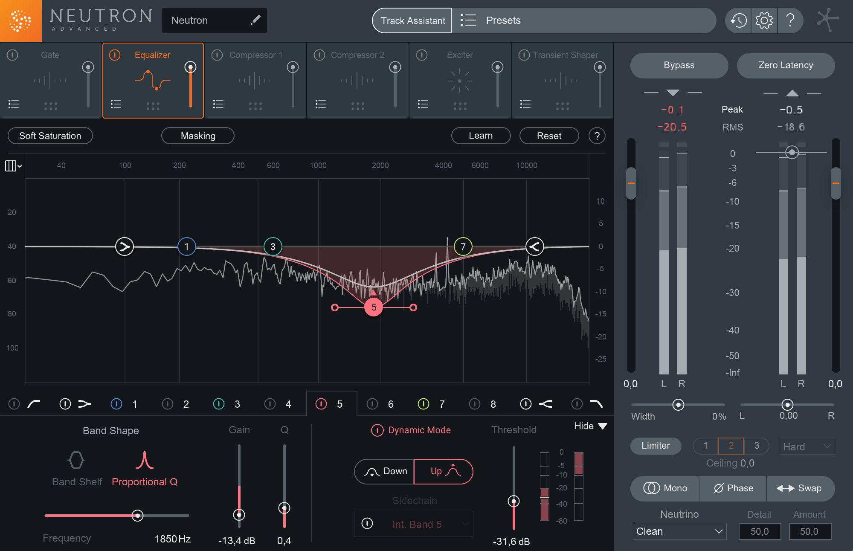This screenshot has width=853, height=551.
Task: Open the Masking view
Action: 197,136
